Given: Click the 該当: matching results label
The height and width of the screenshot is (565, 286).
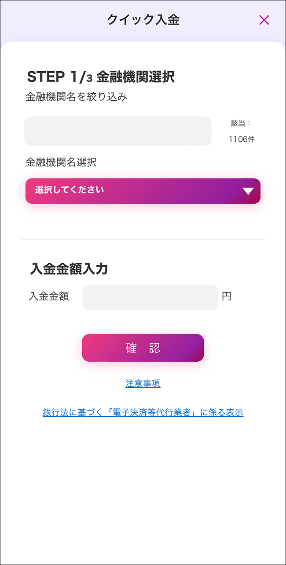Looking at the screenshot, I should (241, 123).
